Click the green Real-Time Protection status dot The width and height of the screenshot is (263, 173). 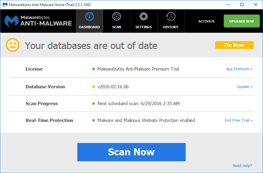(94, 120)
